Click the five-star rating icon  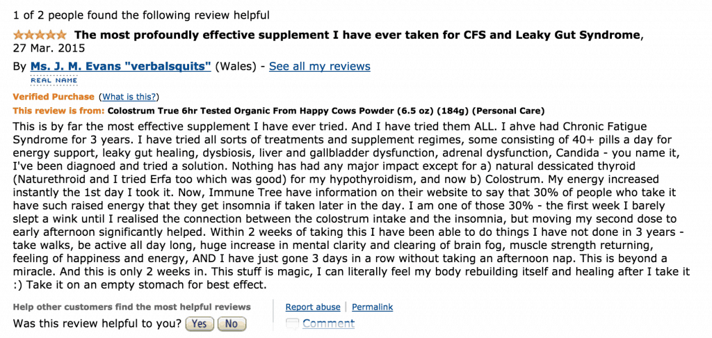(x=40, y=34)
